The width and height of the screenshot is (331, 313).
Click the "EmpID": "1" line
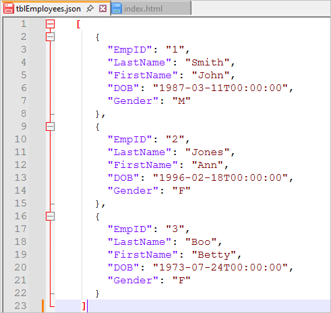coord(149,50)
